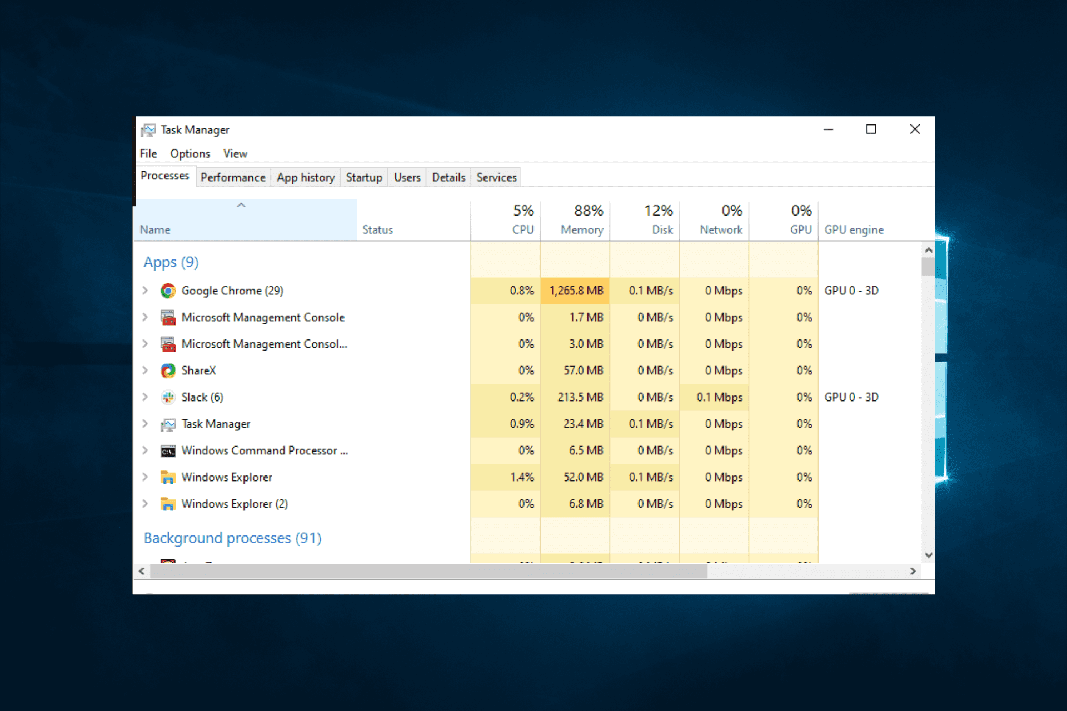Image resolution: width=1067 pixels, height=711 pixels.
Task: Click the Apps (9) group heading
Action: click(x=171, y=262)
